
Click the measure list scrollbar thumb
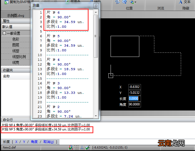click(x=96, y=36)
